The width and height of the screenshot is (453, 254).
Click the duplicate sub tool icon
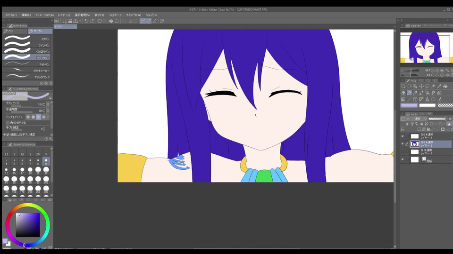(x=46, y=84)
